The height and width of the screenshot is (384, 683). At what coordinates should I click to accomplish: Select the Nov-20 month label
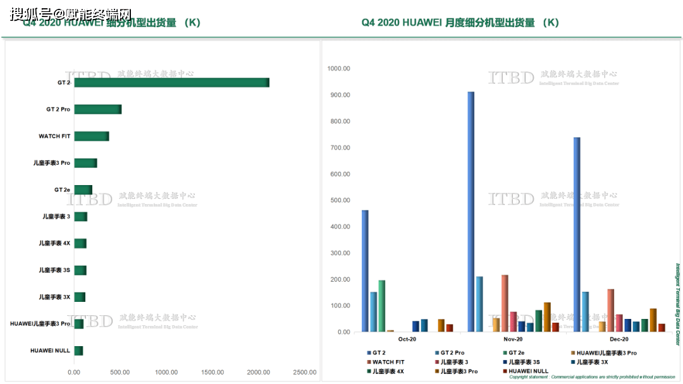pyautogui.click(x=513, y=339)
